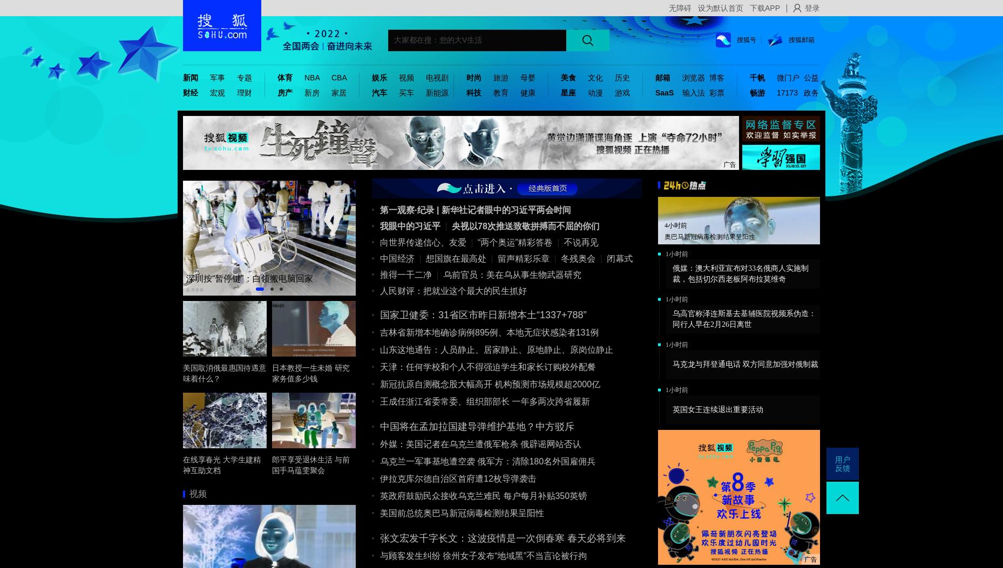The width and height of the screenshot is (1003, 568).
Task: Open the 体育 navigation channel
Action: click(285, 78)
